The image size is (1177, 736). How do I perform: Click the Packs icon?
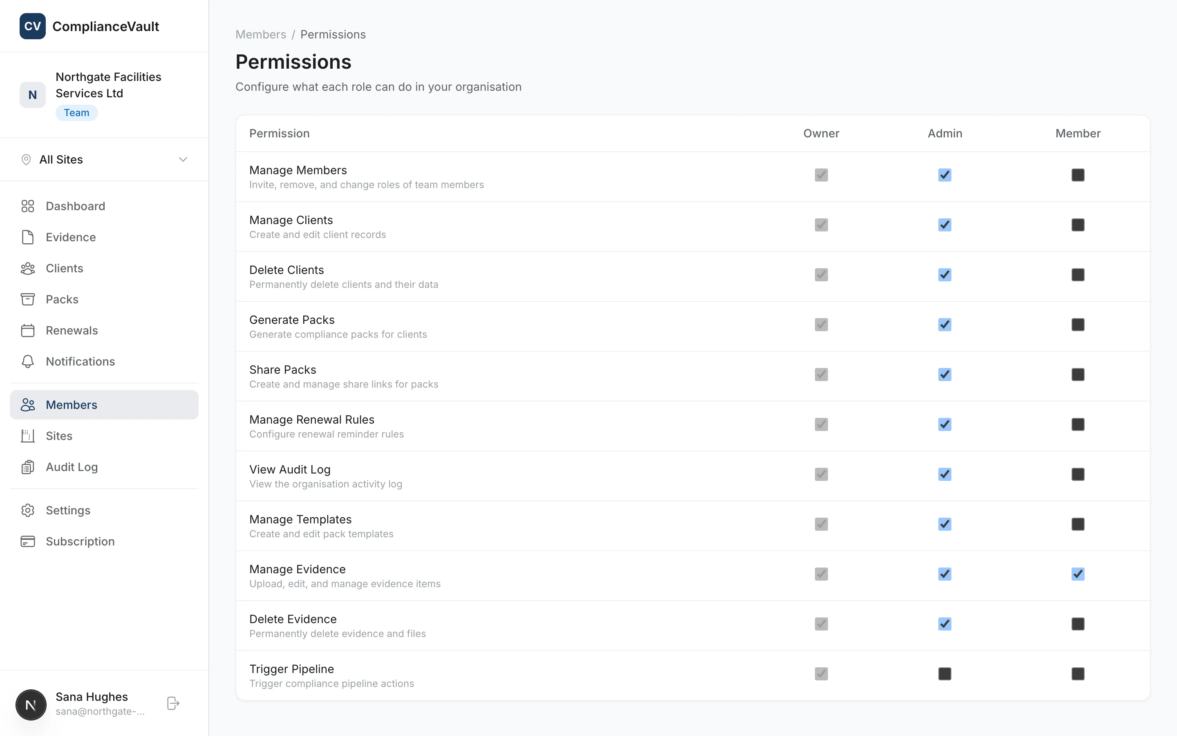[x=27, y=299]
